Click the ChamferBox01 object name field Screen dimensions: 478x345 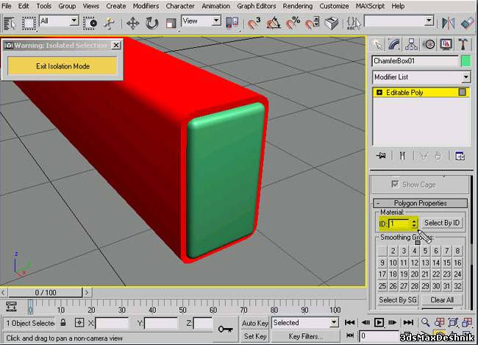click(x=415, y=61)
